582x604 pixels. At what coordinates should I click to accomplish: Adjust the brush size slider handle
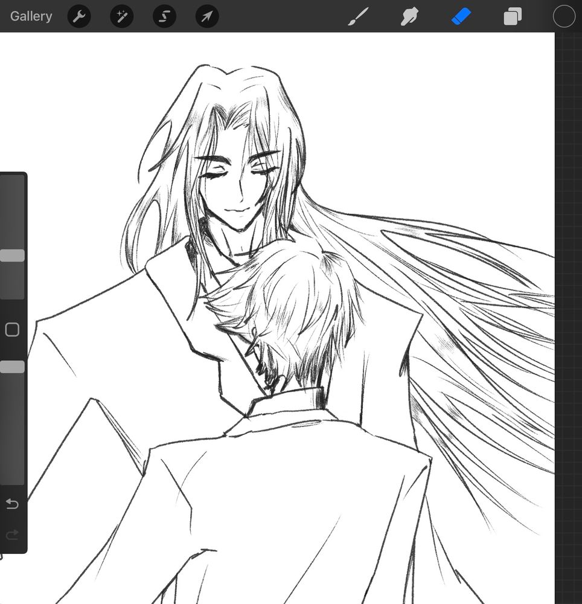coord(12,255)
